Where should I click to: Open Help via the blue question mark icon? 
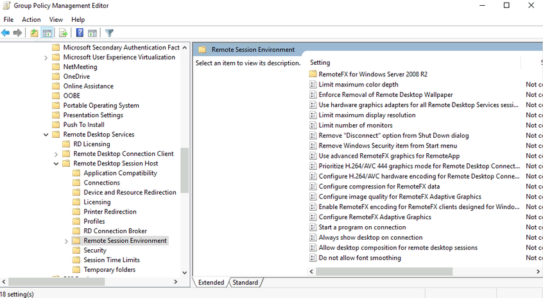point(80,33)
